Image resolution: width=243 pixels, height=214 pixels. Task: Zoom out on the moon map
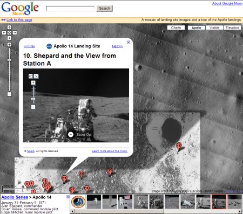point(10,94)
